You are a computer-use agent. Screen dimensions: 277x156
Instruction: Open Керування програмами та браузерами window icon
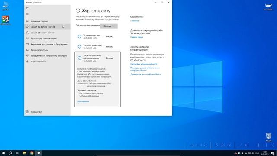pyautogui.click(x=27, y=44)
